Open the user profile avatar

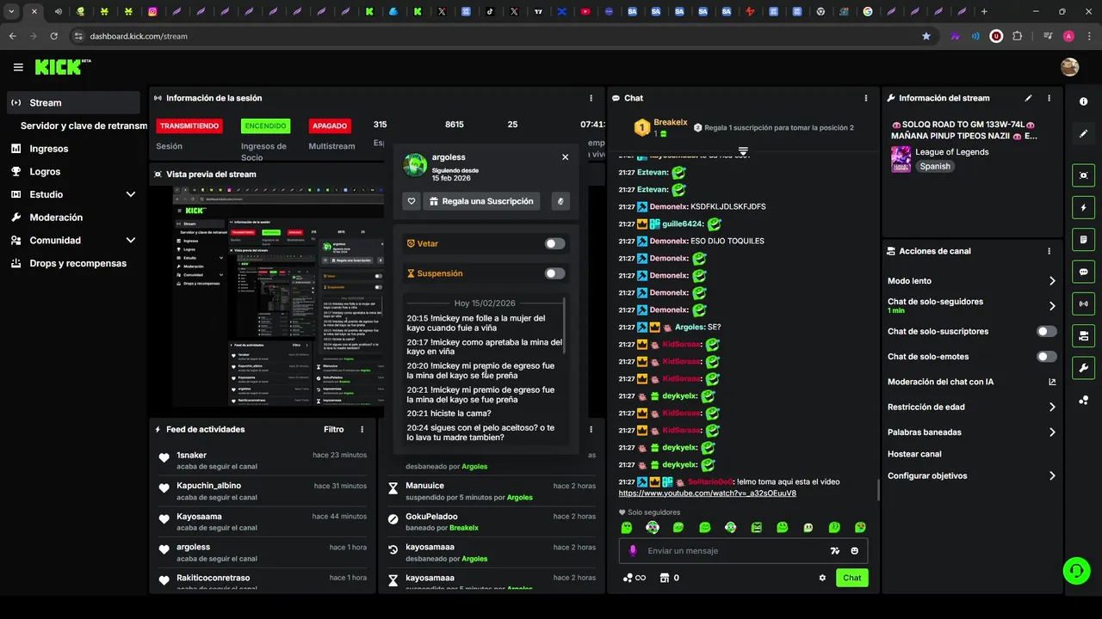[1069, 67]
